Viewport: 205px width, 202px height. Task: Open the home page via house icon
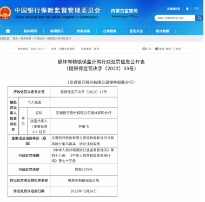(8, 31)
